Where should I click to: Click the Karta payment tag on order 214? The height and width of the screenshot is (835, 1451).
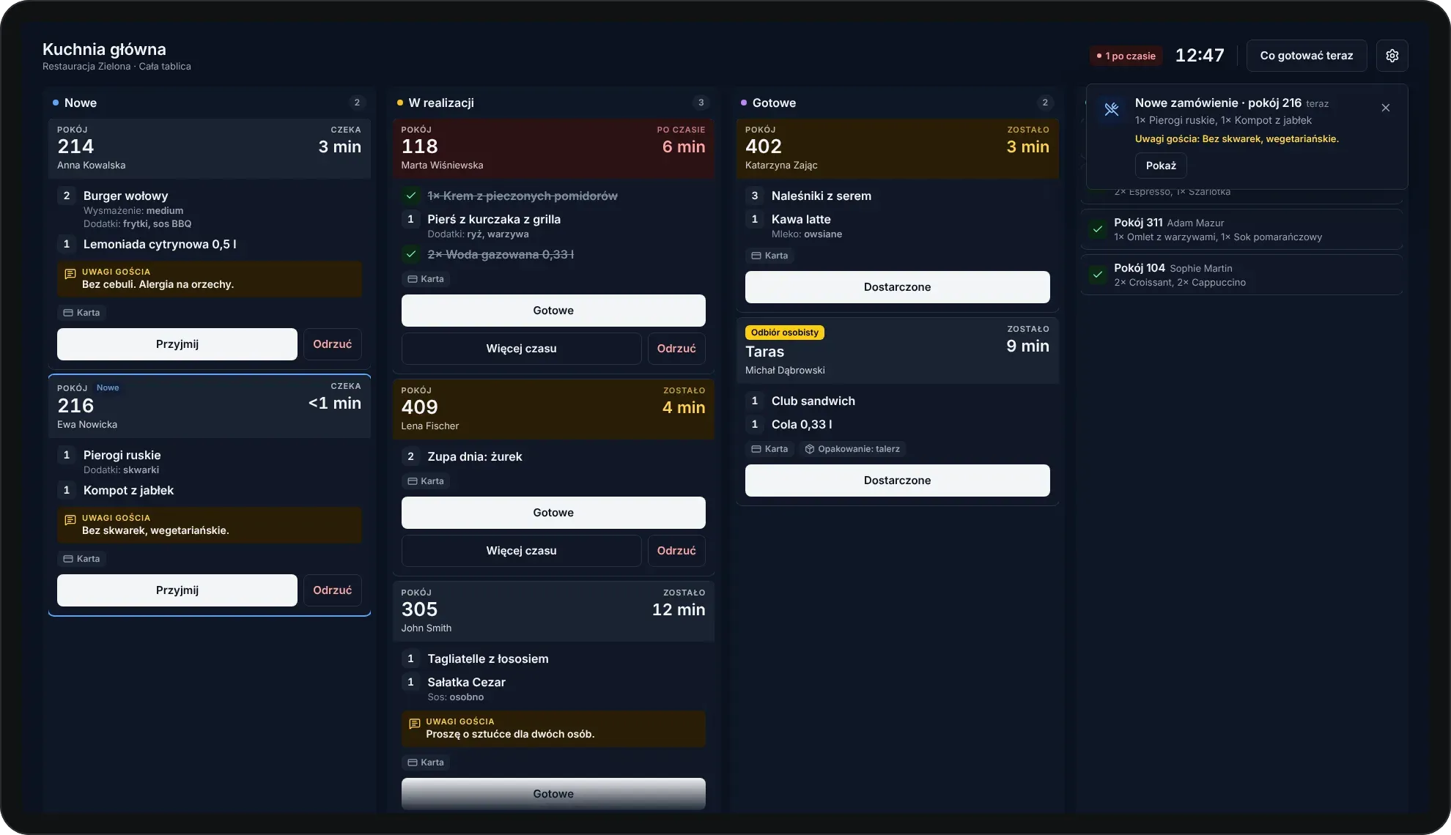click(81, 313)
